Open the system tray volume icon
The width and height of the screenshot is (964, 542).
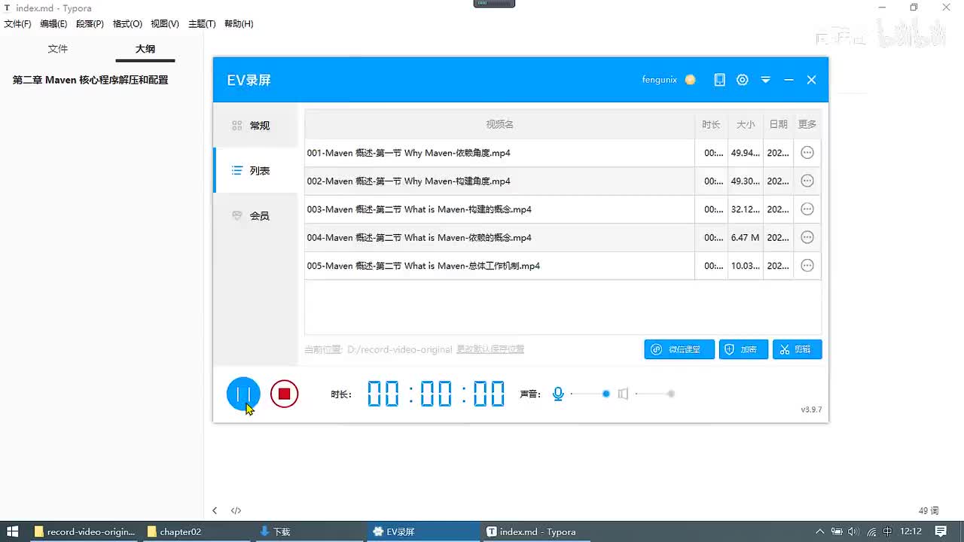pos(853,531)
